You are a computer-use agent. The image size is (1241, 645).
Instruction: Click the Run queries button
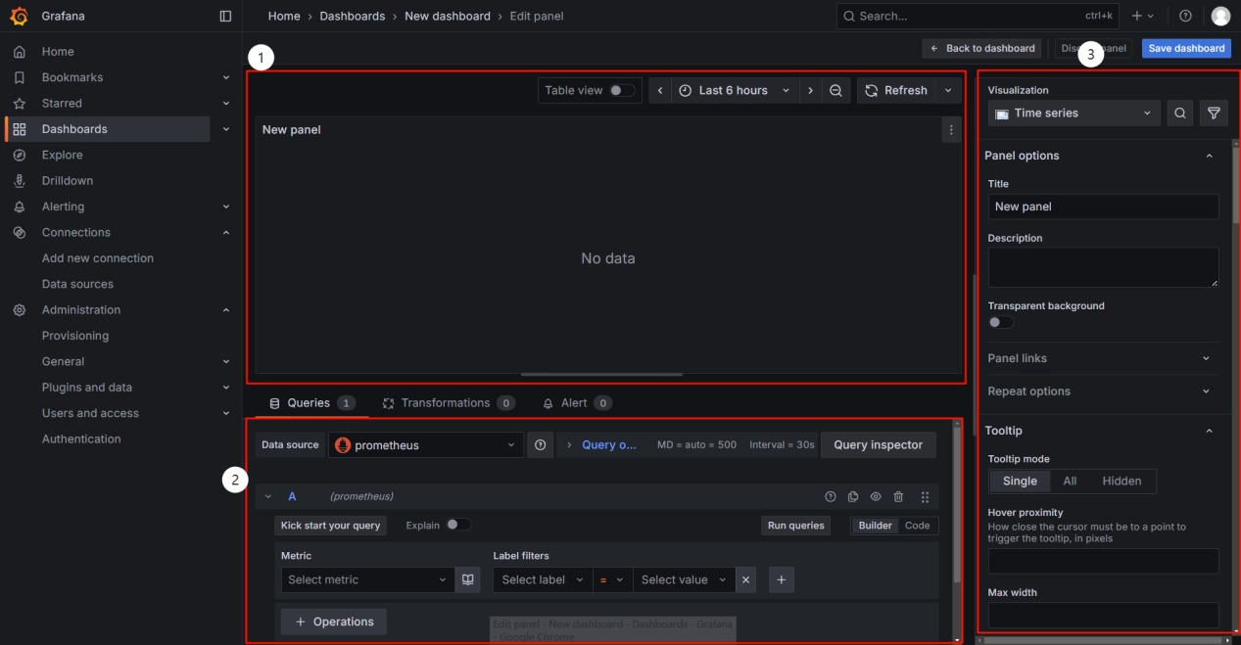tap(795, 526)
